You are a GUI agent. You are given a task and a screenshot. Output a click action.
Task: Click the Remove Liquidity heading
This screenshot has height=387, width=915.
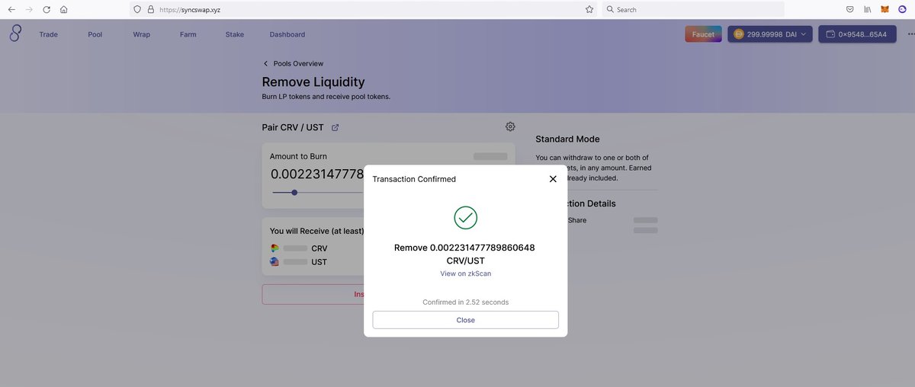313,82
